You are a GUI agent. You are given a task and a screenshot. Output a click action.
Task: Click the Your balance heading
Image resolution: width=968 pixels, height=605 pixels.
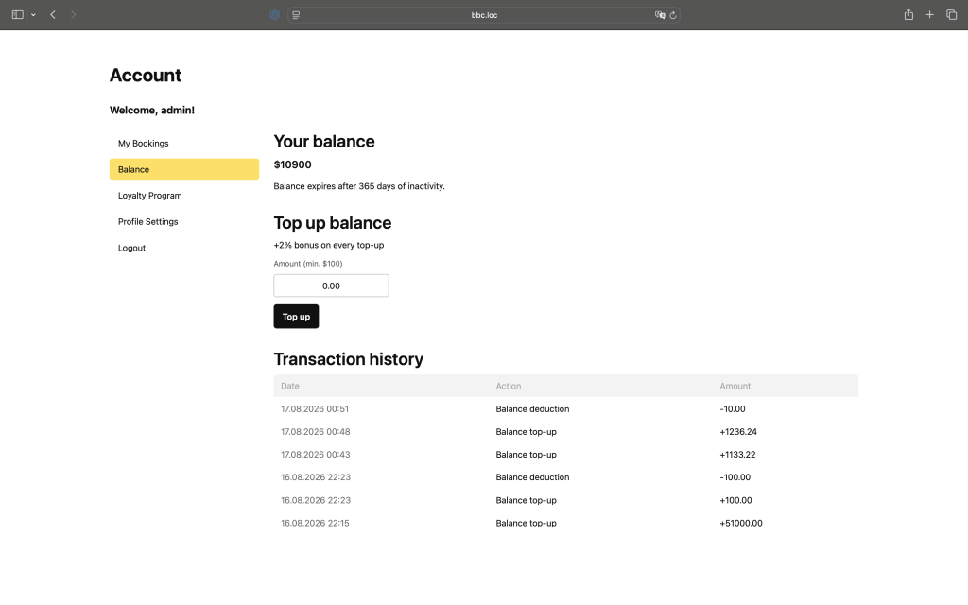click(x=324, y=142)
